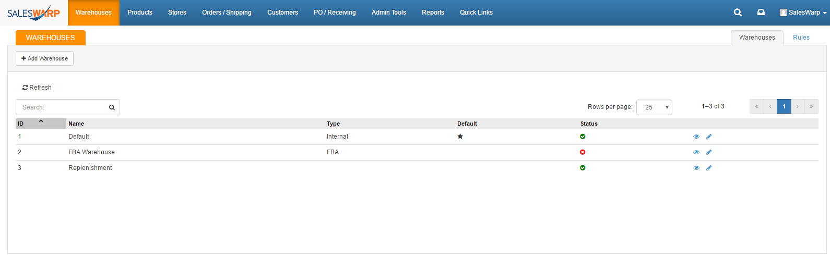Image resolution: width=830 pixels, height=257 pixels.
Task: View details of the Default warehouse (eye icon)
Action: point(696,137)
